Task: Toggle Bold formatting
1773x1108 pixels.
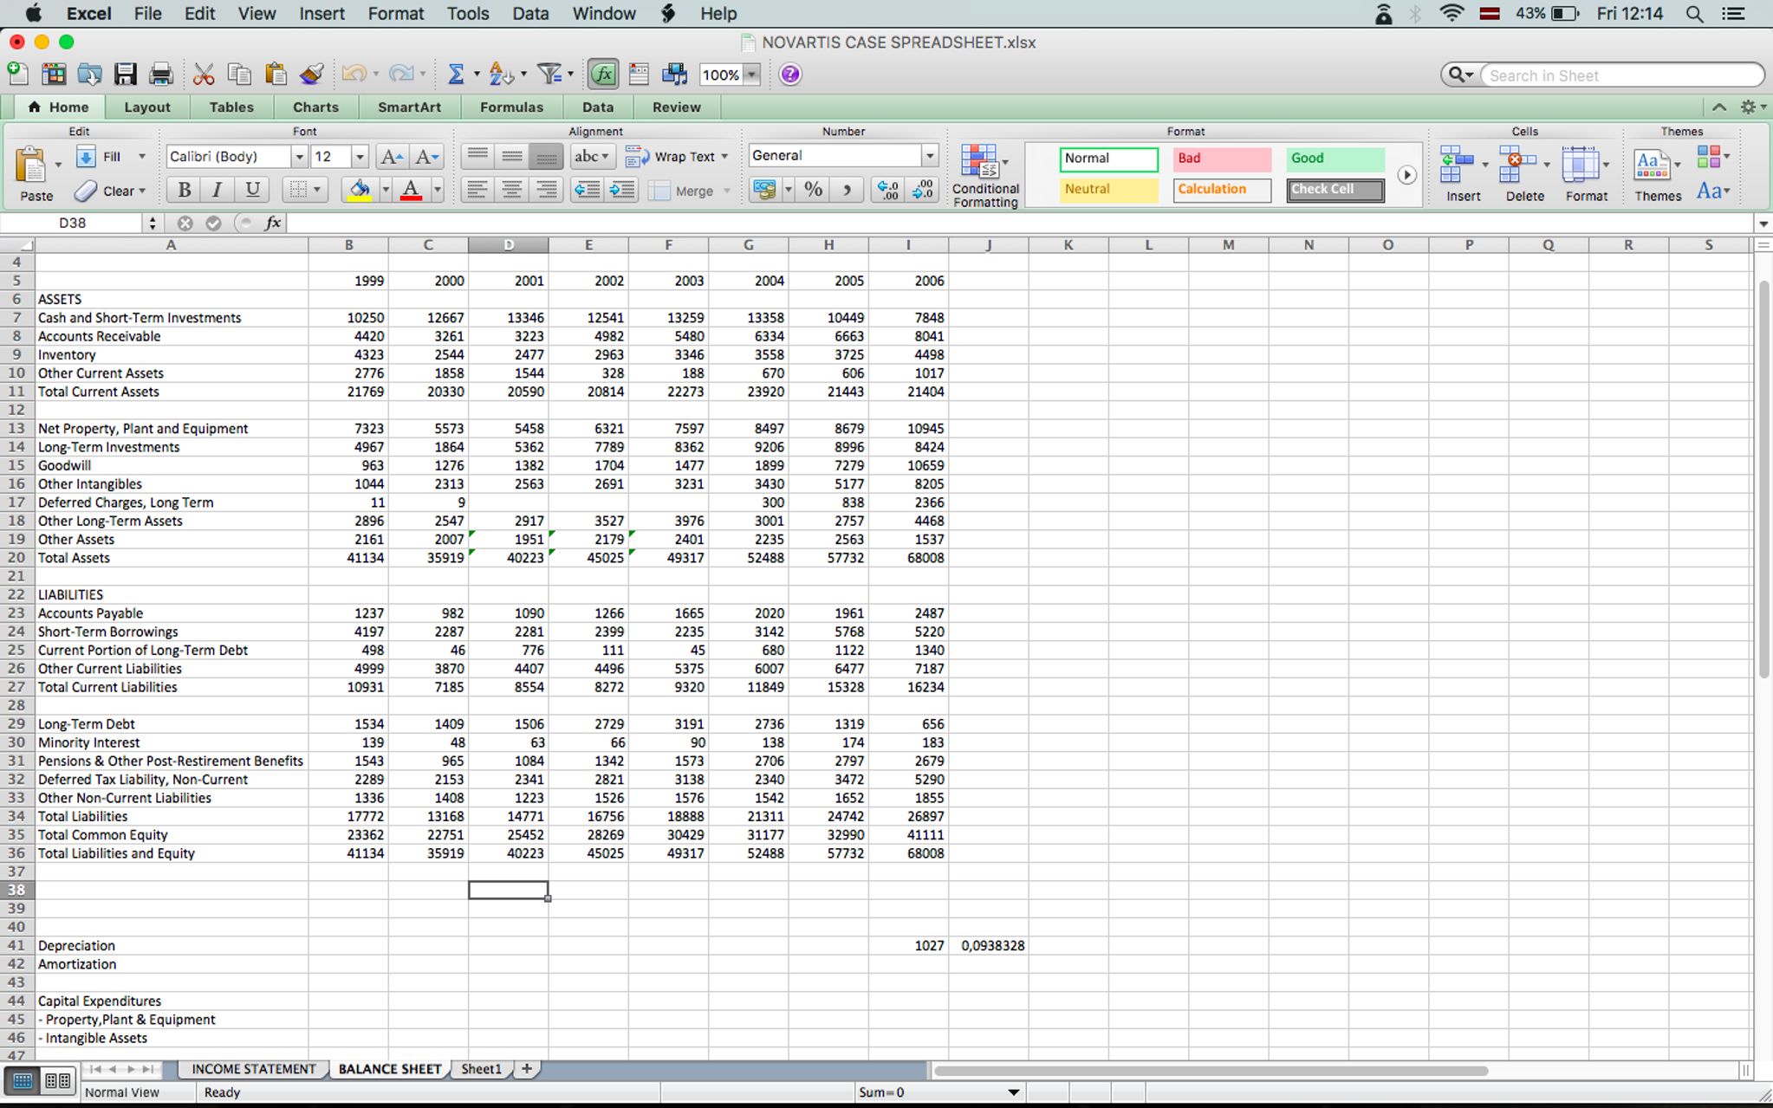Action: (184, 190)
